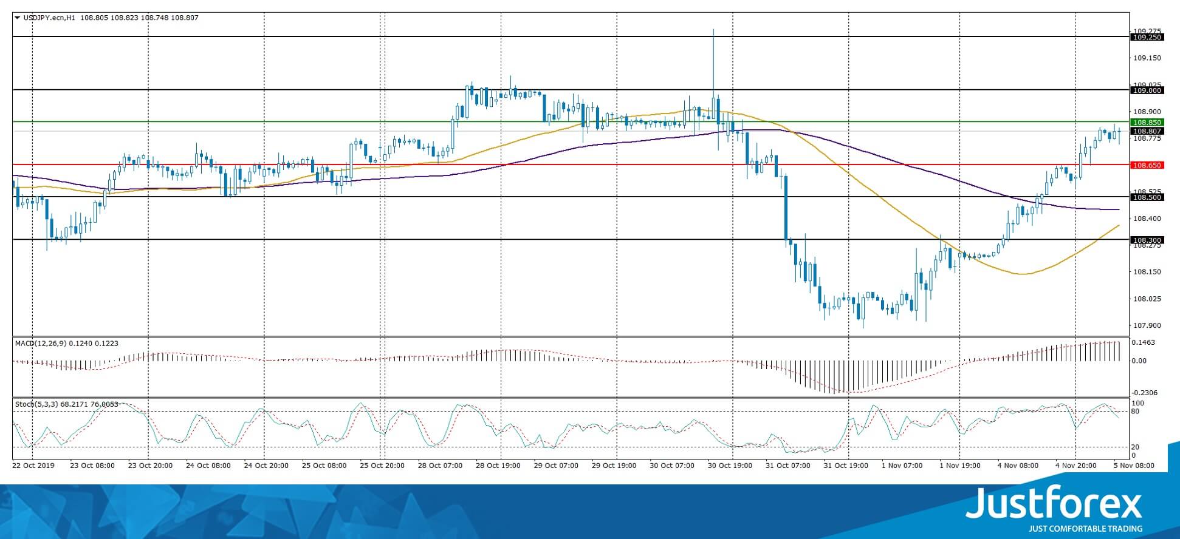Click the 24 Oct 08:00 time label
Screen dimensions: 1180x539
[208, 466]
